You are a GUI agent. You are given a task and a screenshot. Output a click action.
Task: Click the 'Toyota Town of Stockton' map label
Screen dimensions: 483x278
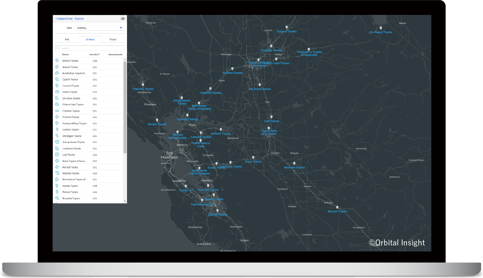[x=269, y=132]
